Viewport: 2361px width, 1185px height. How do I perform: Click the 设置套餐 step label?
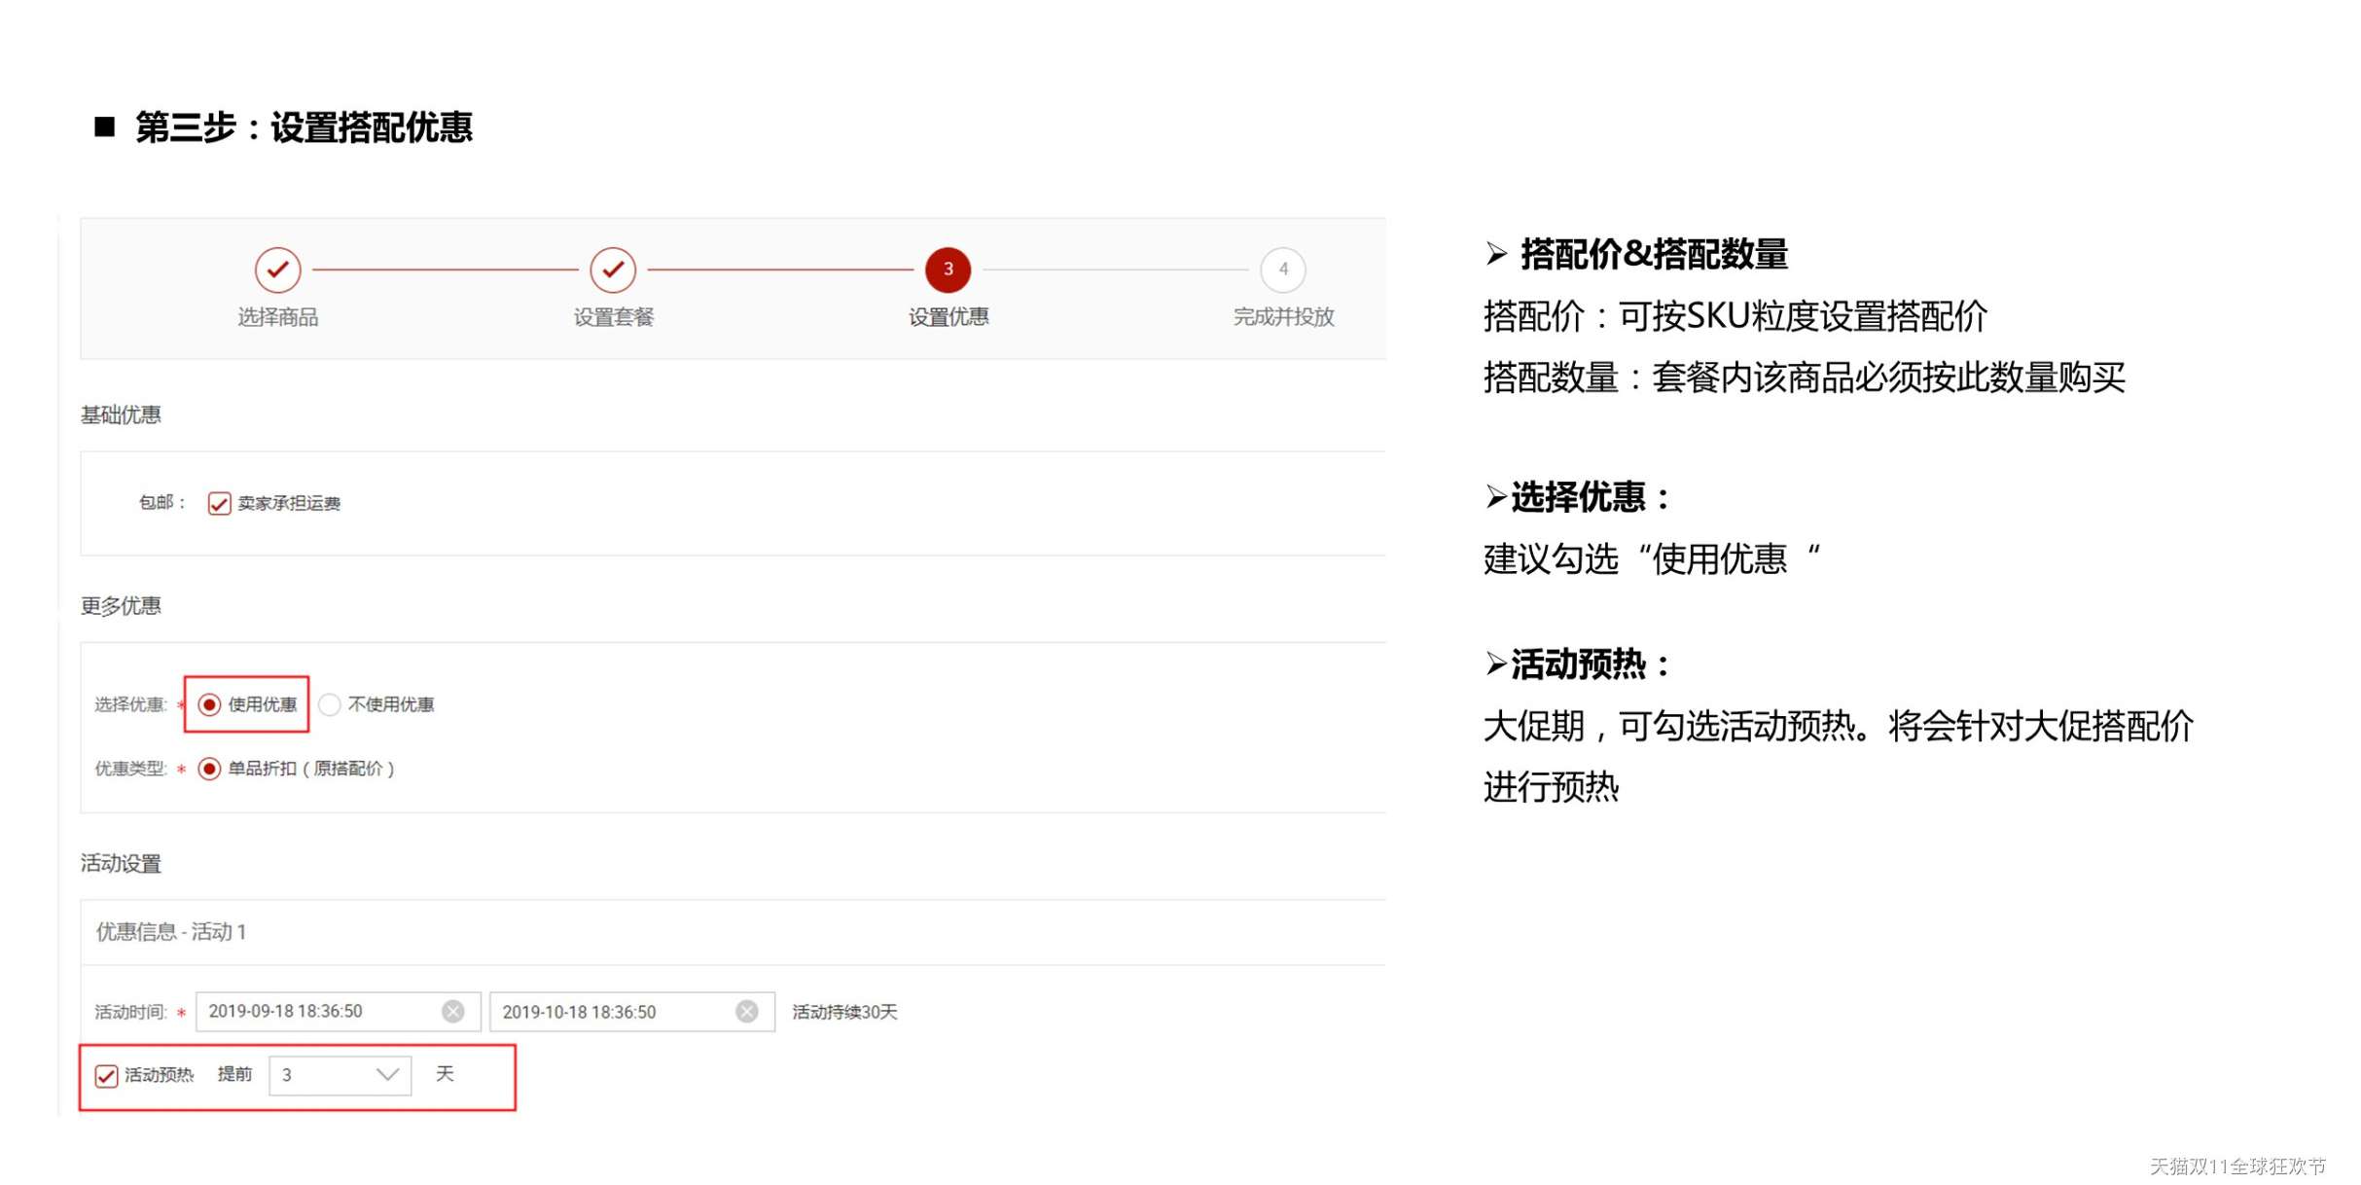click(613, 317)
